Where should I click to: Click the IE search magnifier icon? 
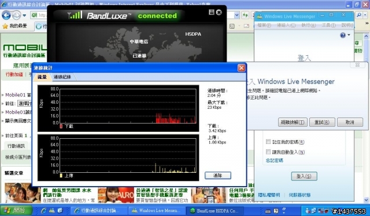[359, 16]
